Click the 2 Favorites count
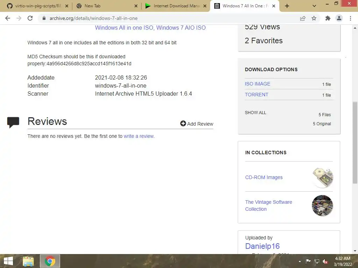The height and width of the screenshot is (268, 358). (264, 40)
